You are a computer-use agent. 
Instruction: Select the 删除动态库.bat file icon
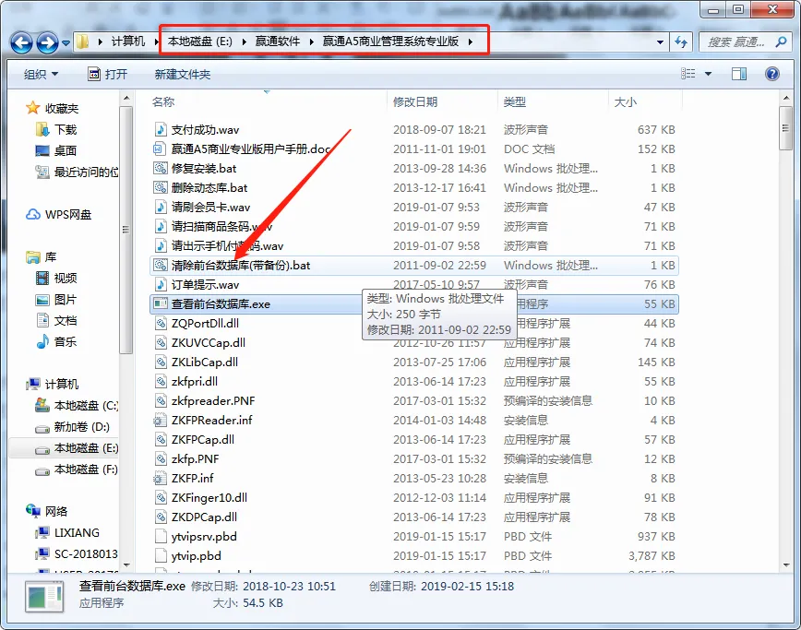tap(161, 187)
